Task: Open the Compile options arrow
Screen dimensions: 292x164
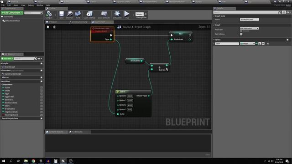Action: point(55,15)
